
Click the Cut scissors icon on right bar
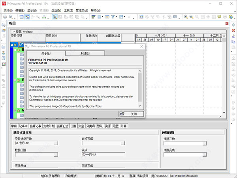[x=233, y=36]
